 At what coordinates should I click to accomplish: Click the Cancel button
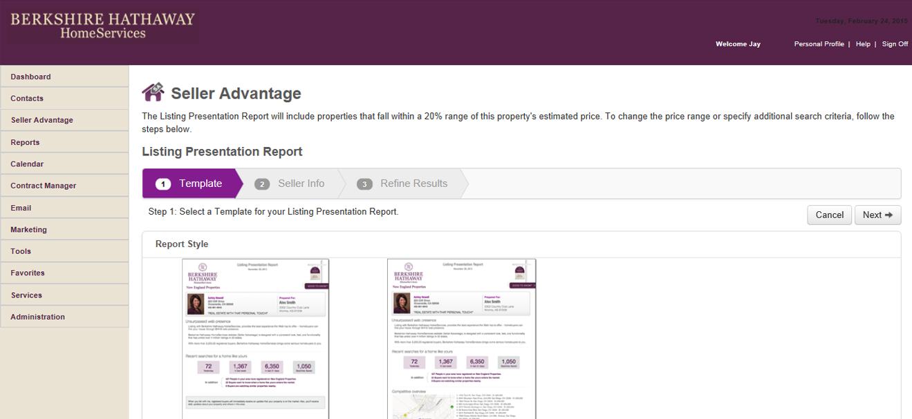[x=829, y=215]
